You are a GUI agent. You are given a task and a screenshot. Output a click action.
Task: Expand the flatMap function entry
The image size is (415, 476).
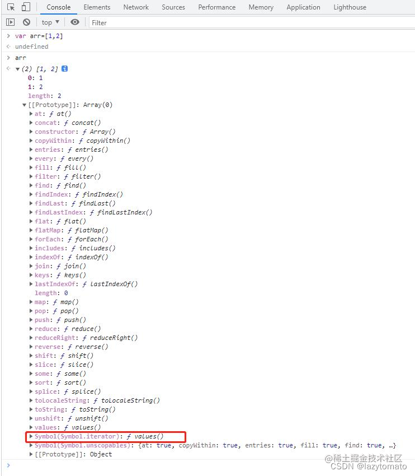click(x=31, y=230)
